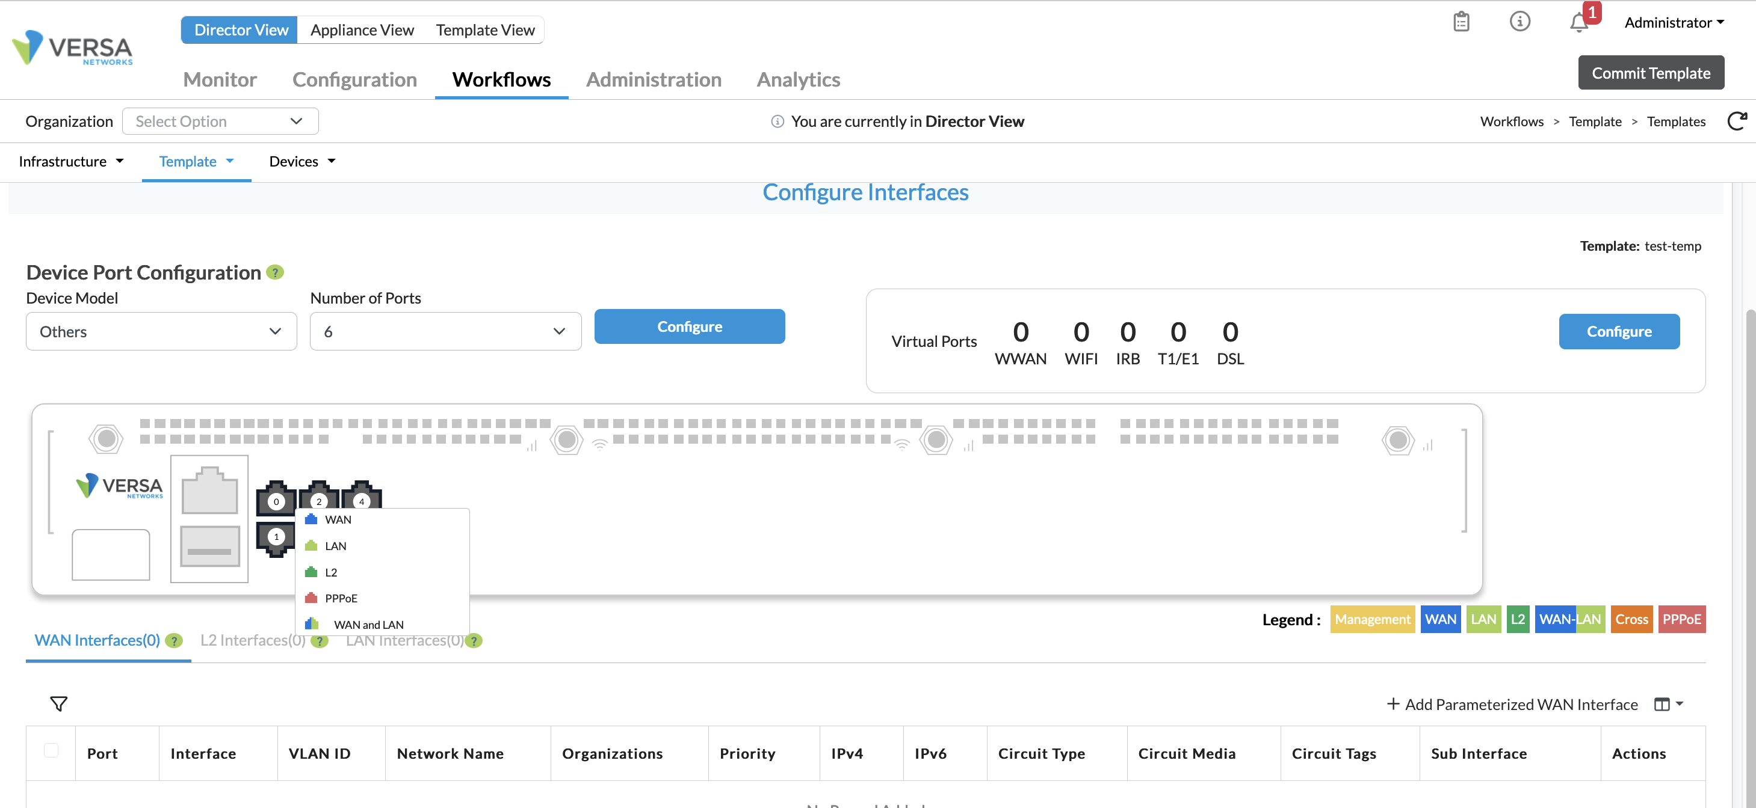Click the Templates breadcrumb link
1756x808 pixels.
click(x=1675, y=121)
